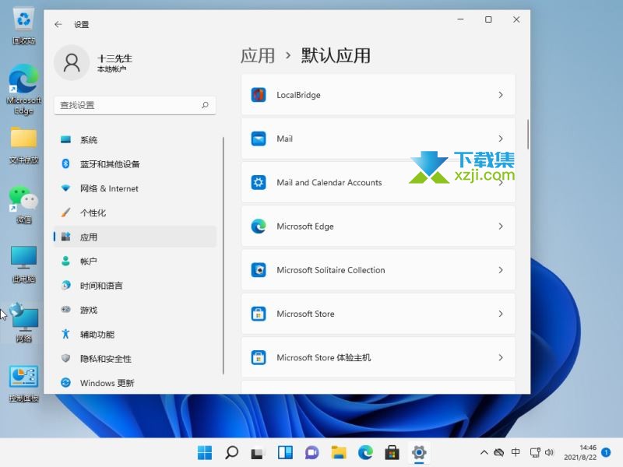Viewport: 623px width, 467px height.
Task: Go back with the arrow next to 设置
Action: click(58, 25)
